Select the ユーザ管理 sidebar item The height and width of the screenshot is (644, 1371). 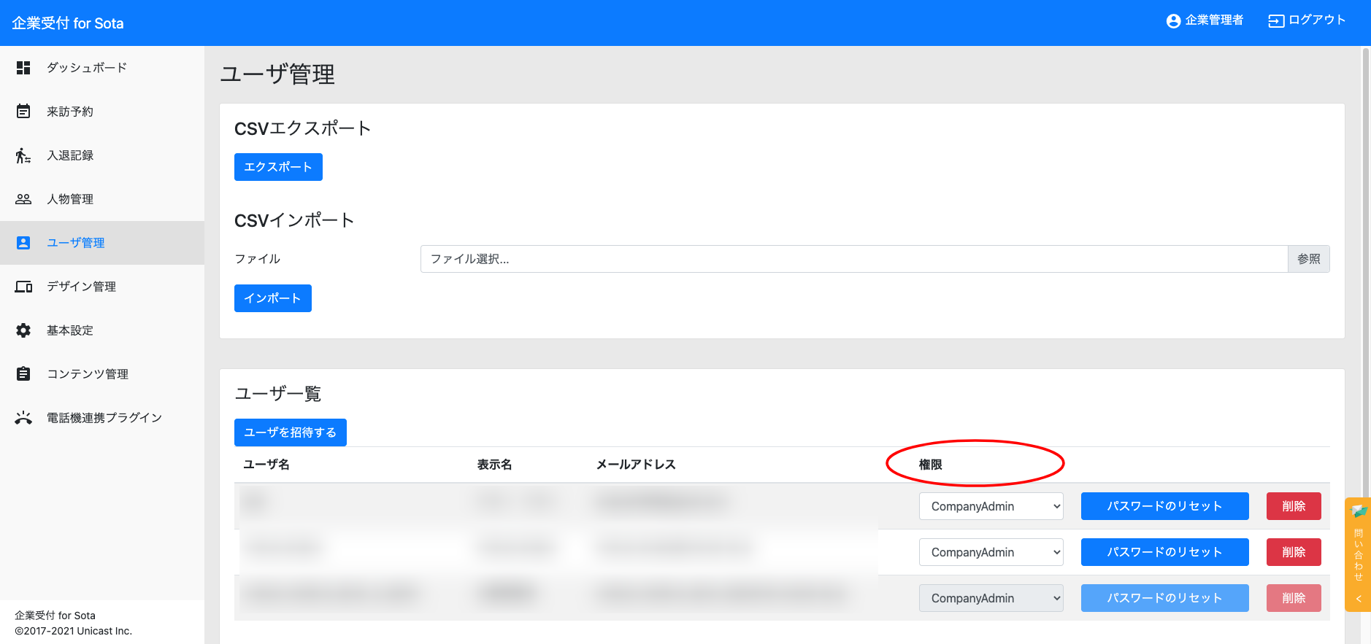click(x=102, y=243)
